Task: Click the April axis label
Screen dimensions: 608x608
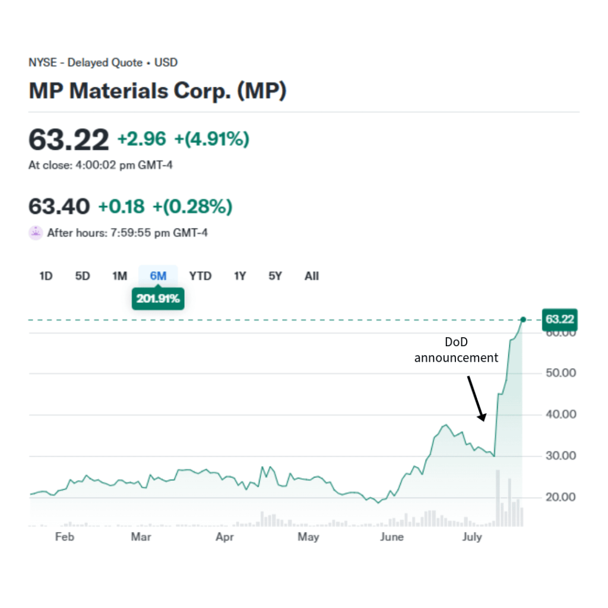Action: coord(225,537)
